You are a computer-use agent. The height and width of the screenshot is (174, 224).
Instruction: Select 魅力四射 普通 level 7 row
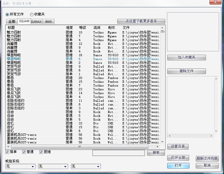click(x=83, y=36)
